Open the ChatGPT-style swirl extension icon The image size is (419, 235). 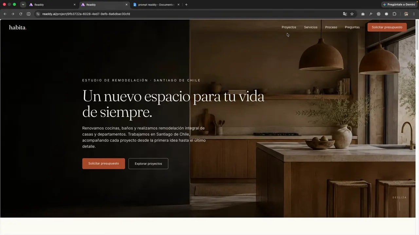[x=378, y=14]
